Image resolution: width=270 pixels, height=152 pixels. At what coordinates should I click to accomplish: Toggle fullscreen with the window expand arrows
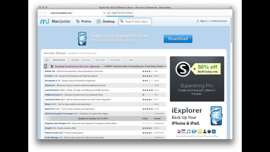click(231, 7)
